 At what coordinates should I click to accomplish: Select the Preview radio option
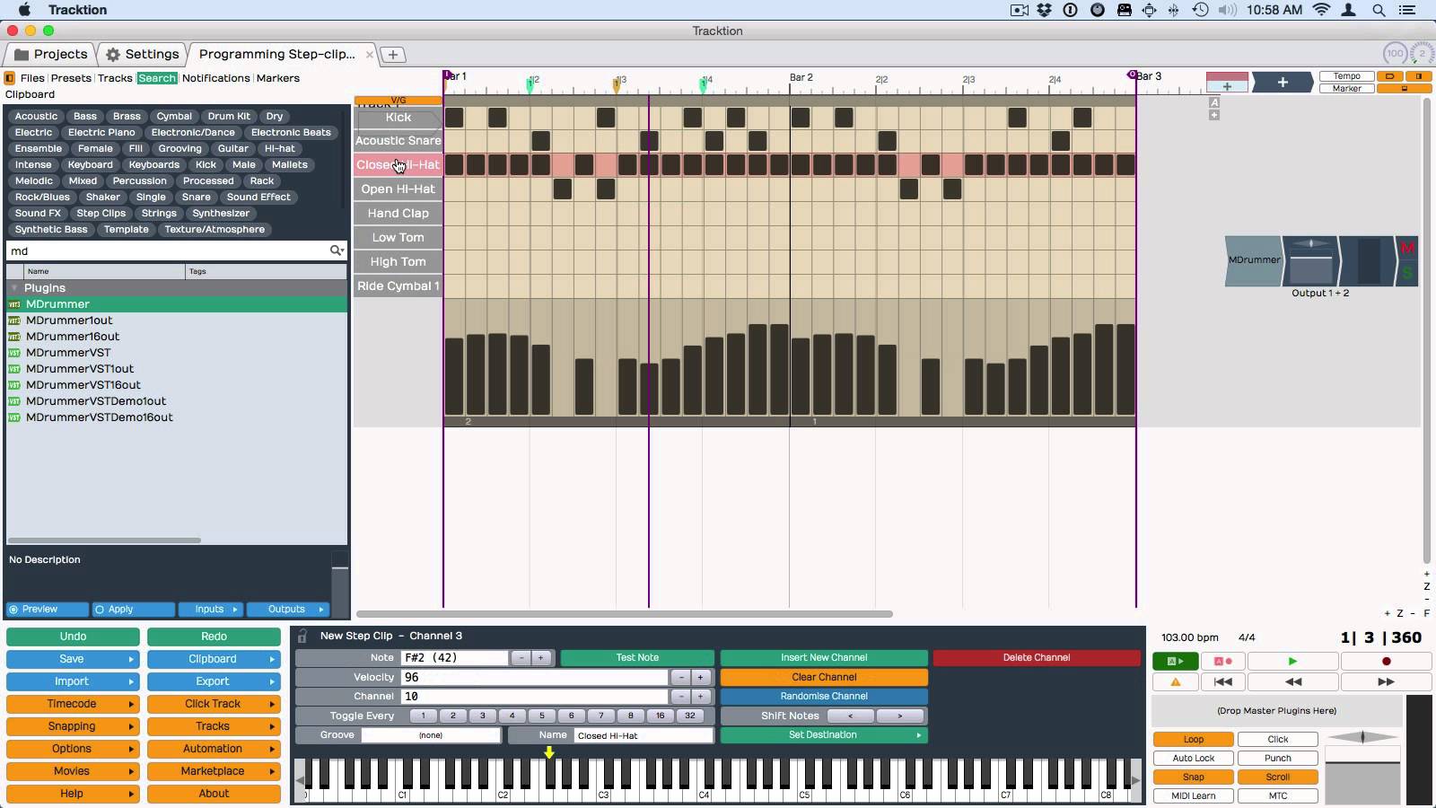click(x=47, y=609)
